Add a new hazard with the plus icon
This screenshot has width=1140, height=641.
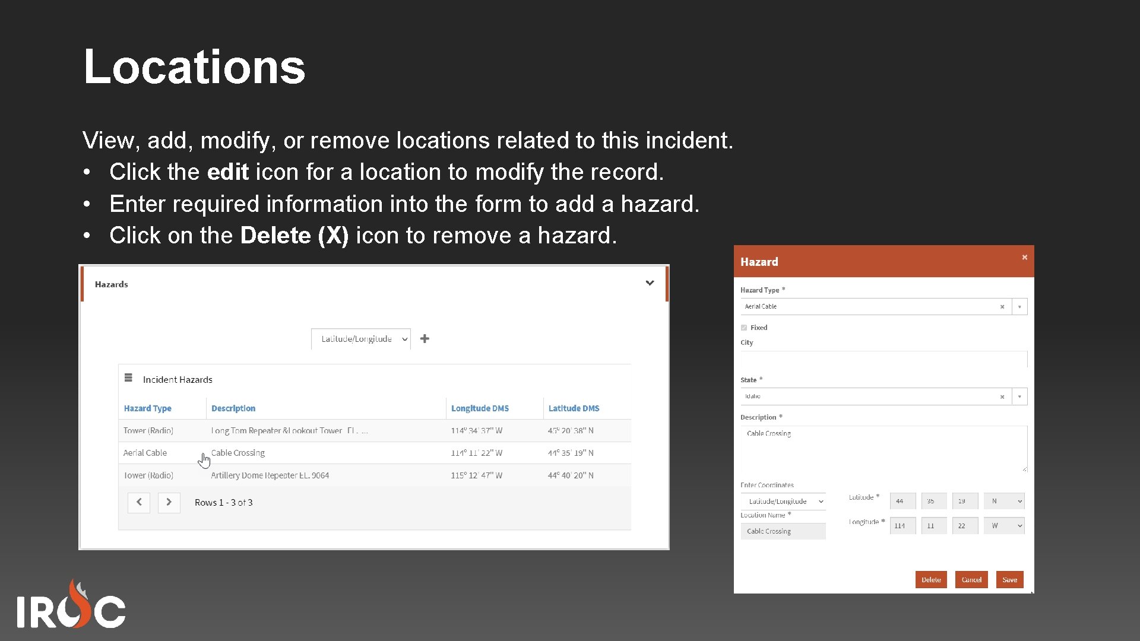[x=425, y=338]
